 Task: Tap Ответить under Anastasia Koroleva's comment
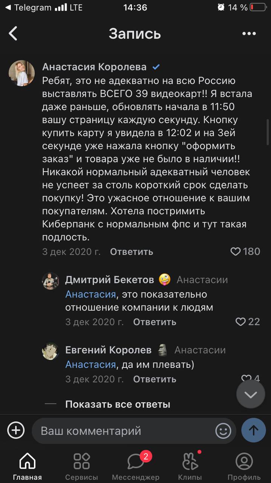click(132, 252)
